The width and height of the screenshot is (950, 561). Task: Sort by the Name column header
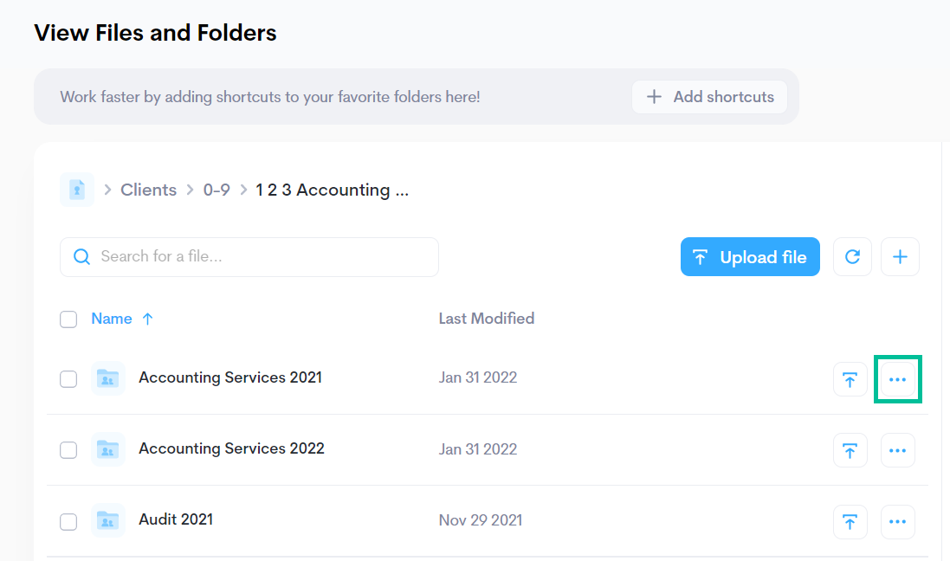click(x=112, y=319)
